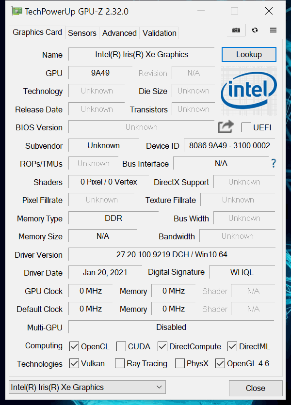This screenshot has height=405, width=291.
Task: Switch to the Sensors tab
Action: point(82,33)
